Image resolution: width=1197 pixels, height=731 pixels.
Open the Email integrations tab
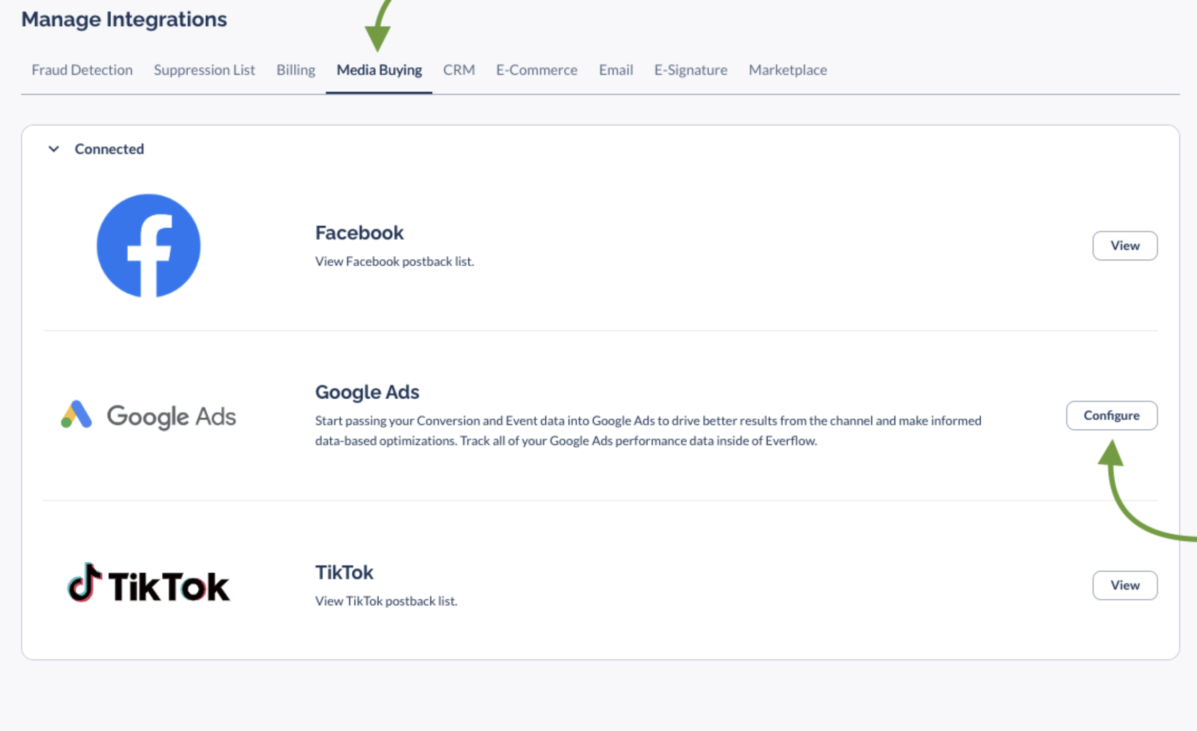coord(615,70)
